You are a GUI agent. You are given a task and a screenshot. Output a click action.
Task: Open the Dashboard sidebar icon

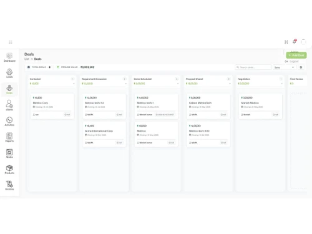[x=9, y=57]
